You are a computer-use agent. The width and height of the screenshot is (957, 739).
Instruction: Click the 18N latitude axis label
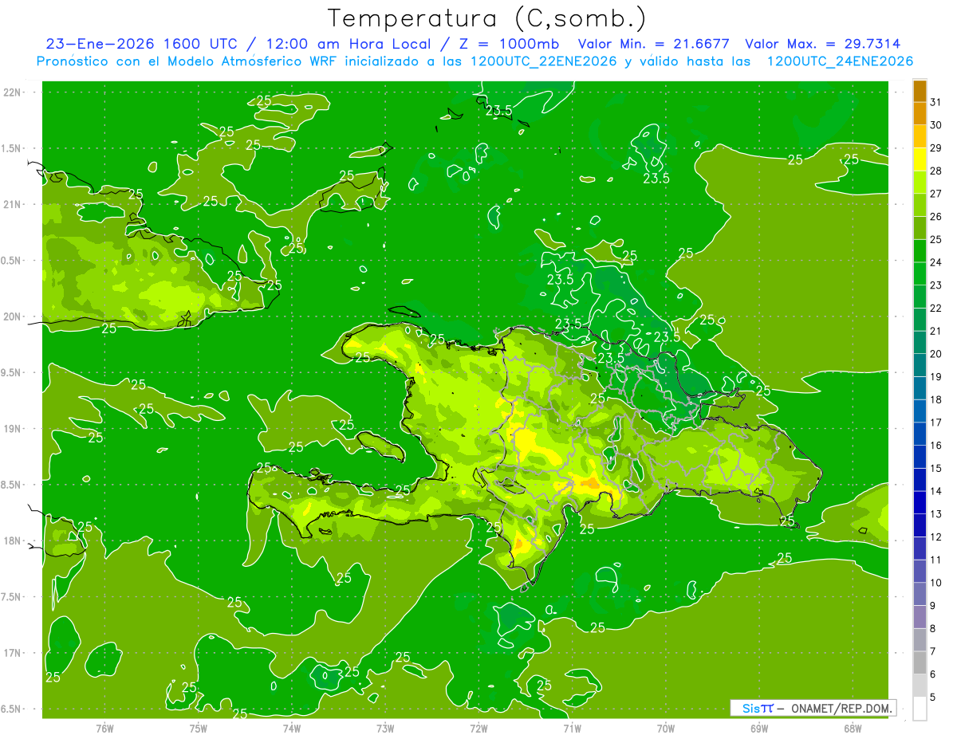(x=12, y=540)
